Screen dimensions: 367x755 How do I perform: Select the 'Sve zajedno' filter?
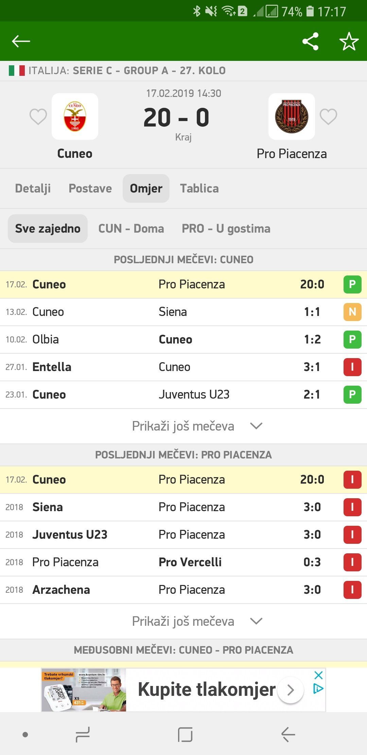point(48,229)
